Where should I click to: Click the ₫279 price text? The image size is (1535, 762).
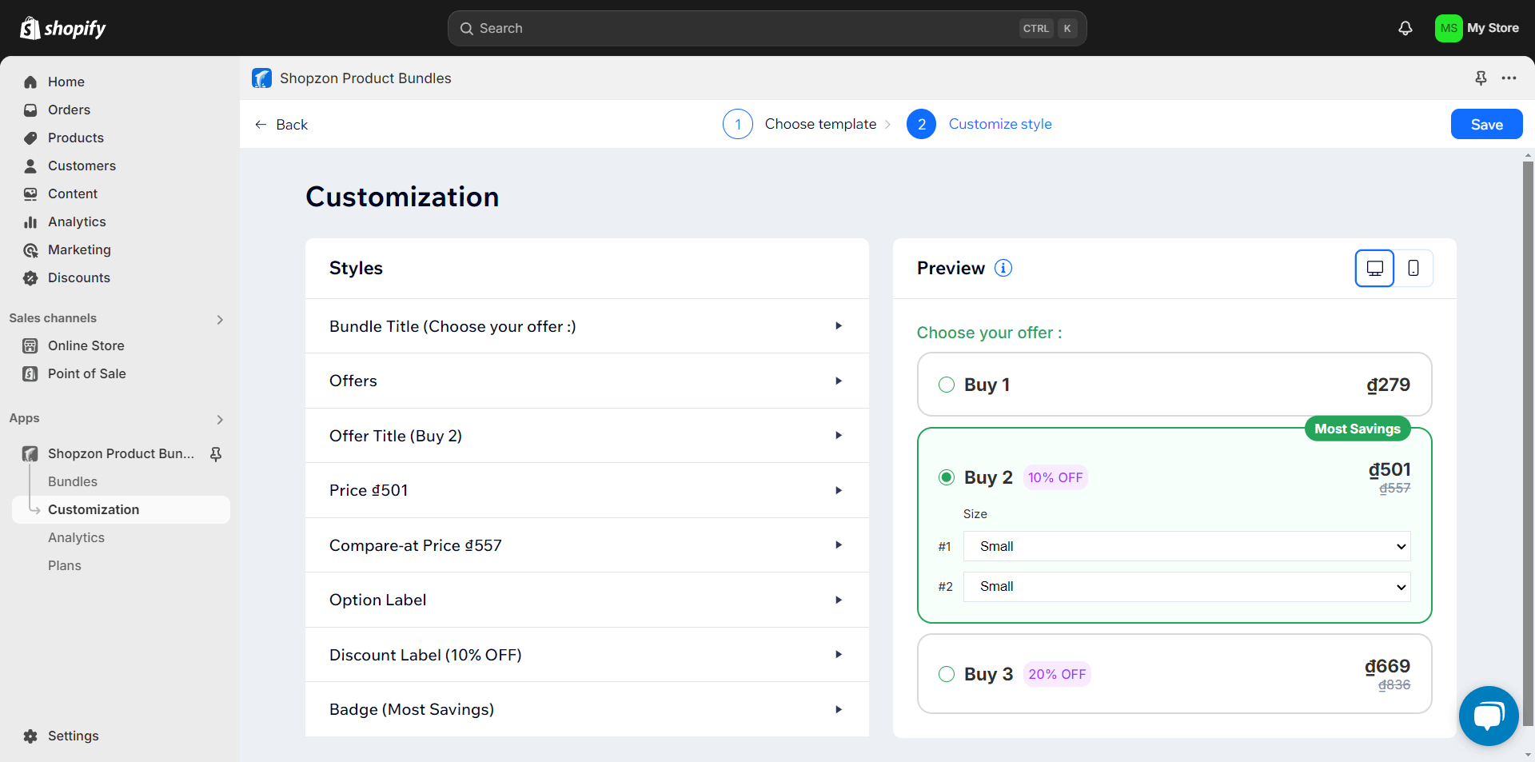tap(1388, 385)
